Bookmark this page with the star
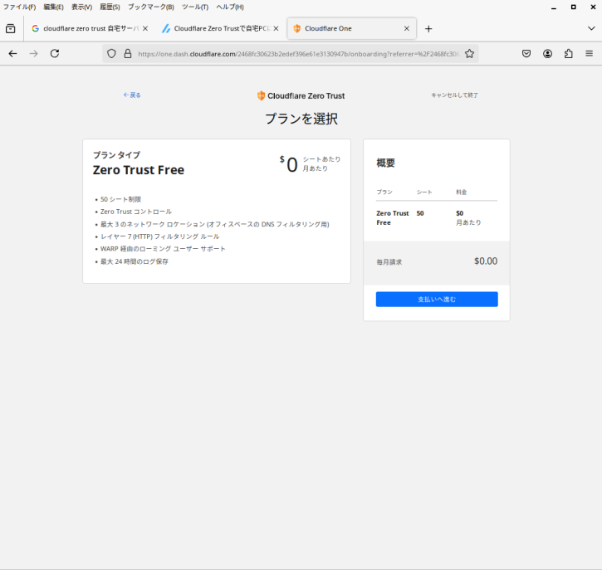 tap(469, 54)
